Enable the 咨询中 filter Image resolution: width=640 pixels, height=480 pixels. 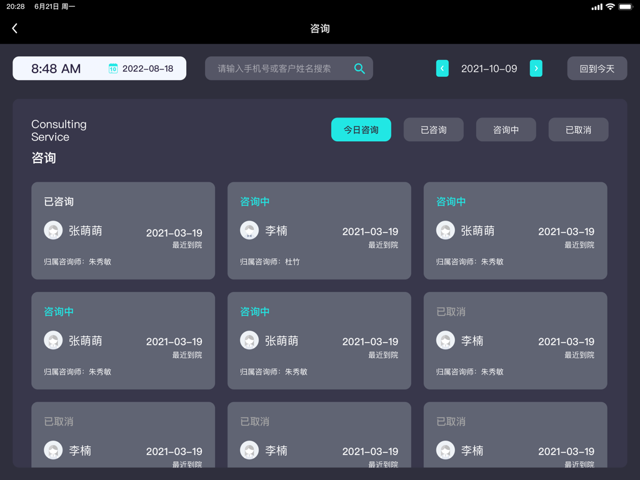click(x=506, y=129)
